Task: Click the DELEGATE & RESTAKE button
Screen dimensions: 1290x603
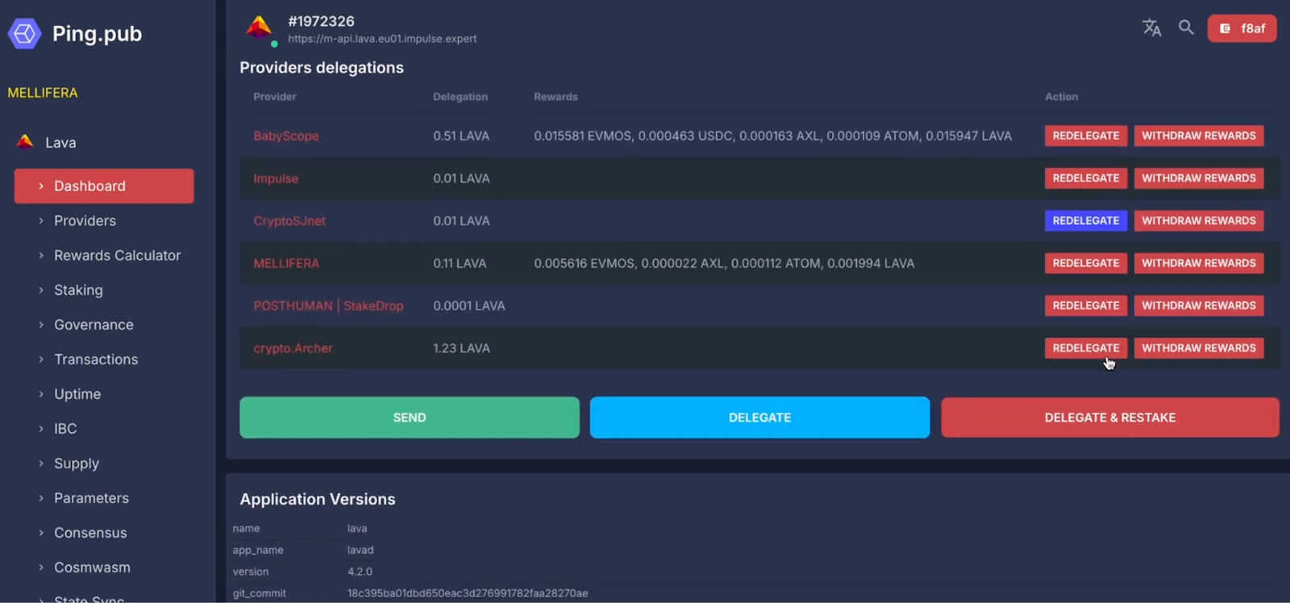Action: point(1110,418)
